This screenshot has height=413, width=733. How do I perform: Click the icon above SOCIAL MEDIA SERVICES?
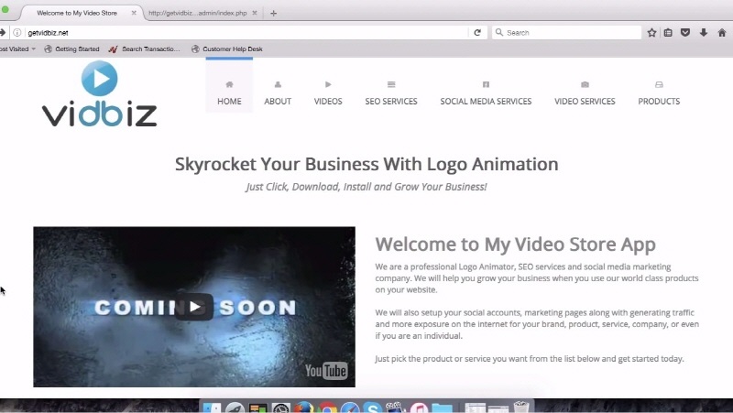tap(486, 84)
